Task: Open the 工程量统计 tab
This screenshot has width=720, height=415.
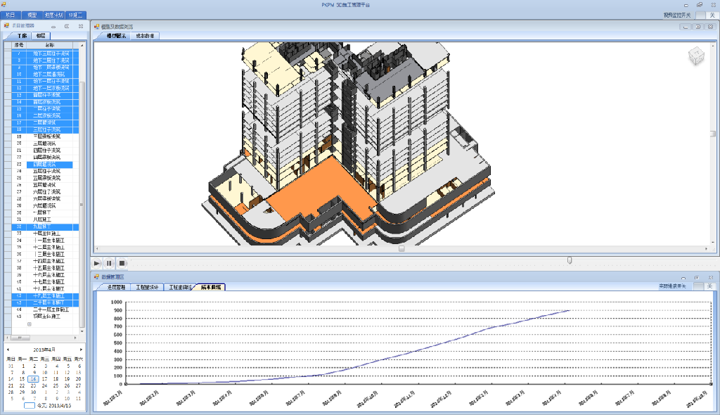Action: click(146, 287)
